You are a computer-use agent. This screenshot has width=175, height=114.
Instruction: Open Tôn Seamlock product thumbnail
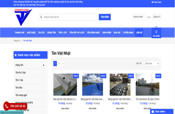(x=147, y=84)
